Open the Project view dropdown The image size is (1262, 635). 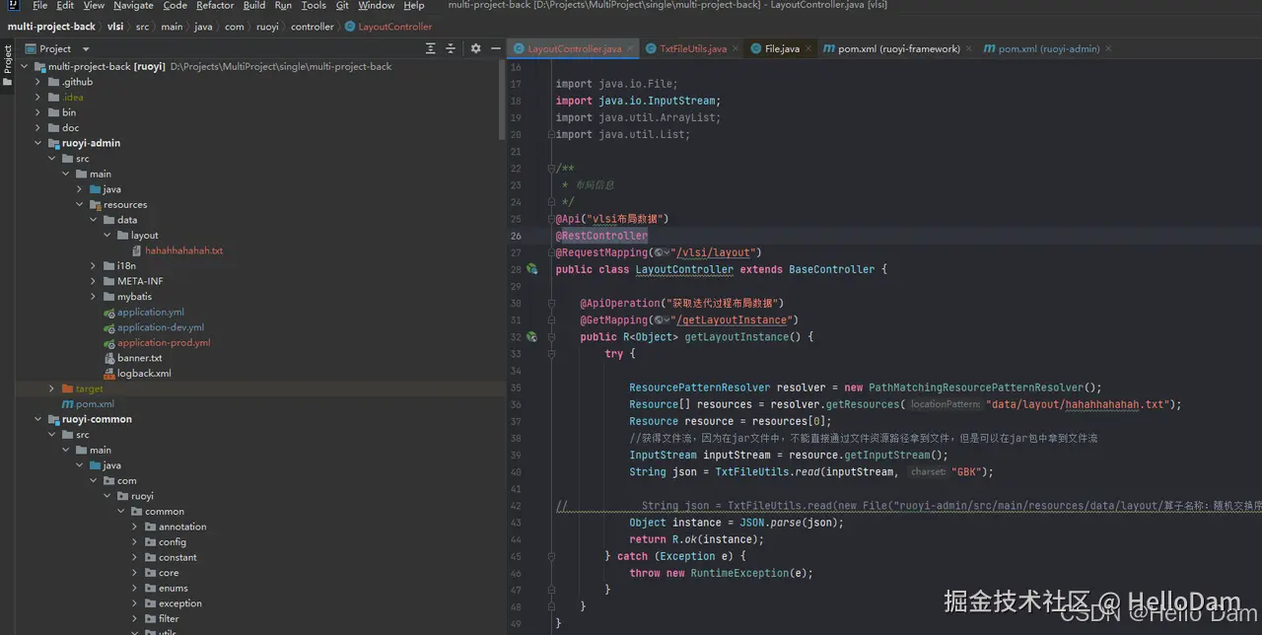click(x=86, y=48)
